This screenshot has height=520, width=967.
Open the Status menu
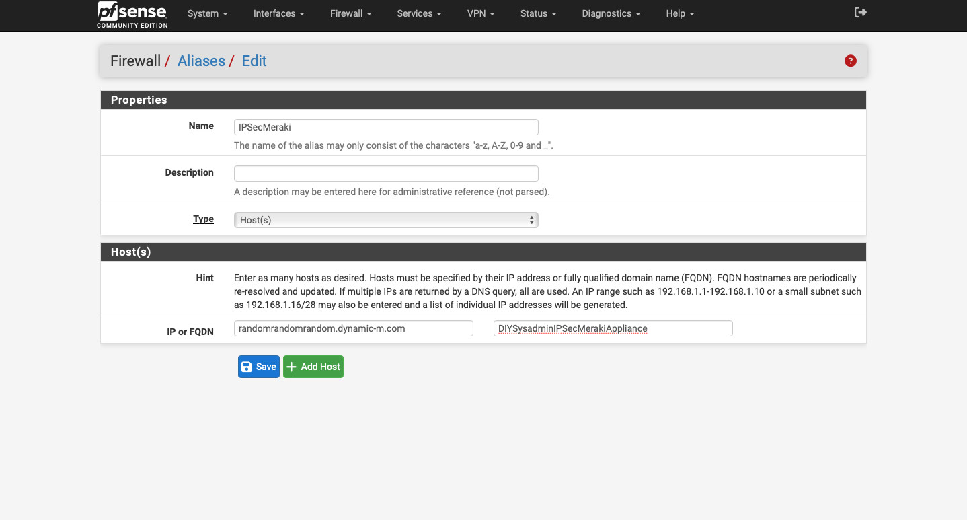pyautogui.click(x=538, y=13)
